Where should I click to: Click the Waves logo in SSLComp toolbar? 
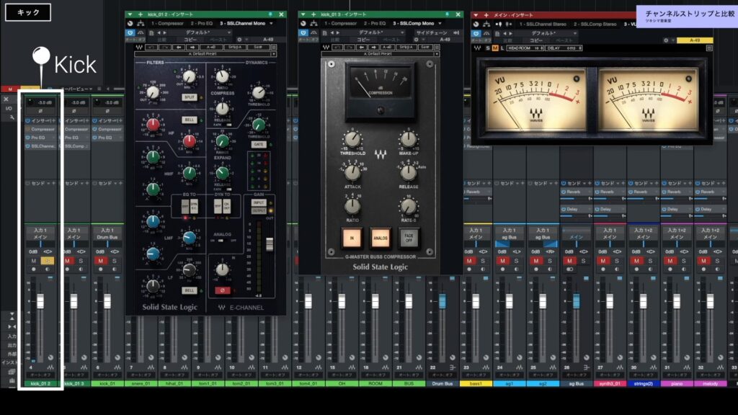[326, 48]
